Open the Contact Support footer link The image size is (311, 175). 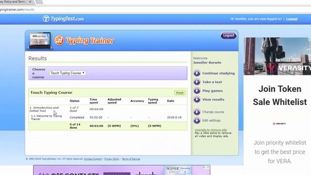tap(93, 159)
